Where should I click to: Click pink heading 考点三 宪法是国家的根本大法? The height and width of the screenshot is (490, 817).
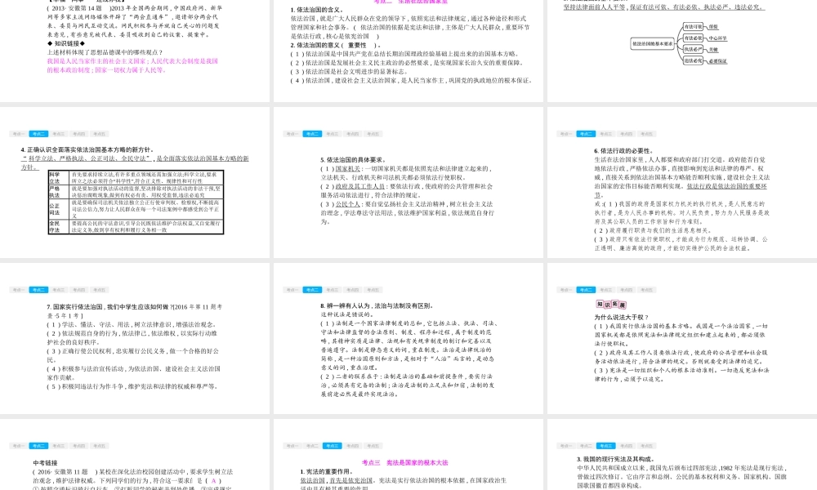point(405,462)
